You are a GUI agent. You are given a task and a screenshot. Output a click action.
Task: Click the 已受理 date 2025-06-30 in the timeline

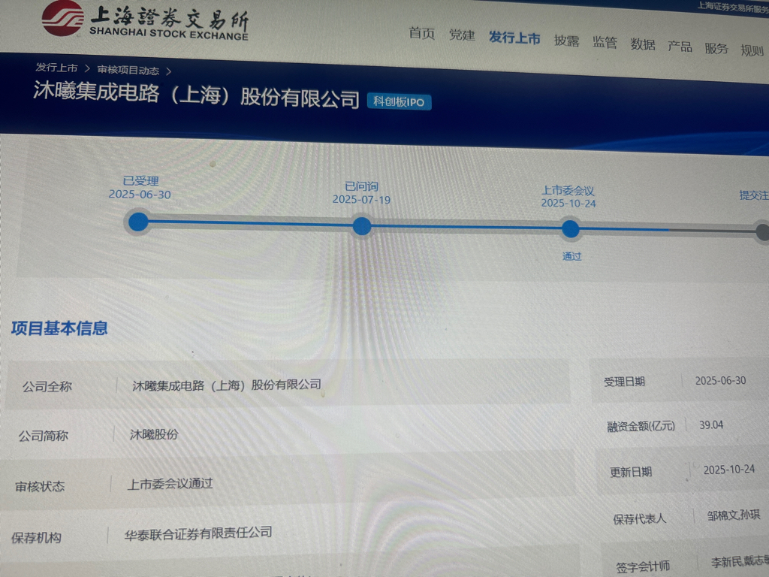[140, 195]
